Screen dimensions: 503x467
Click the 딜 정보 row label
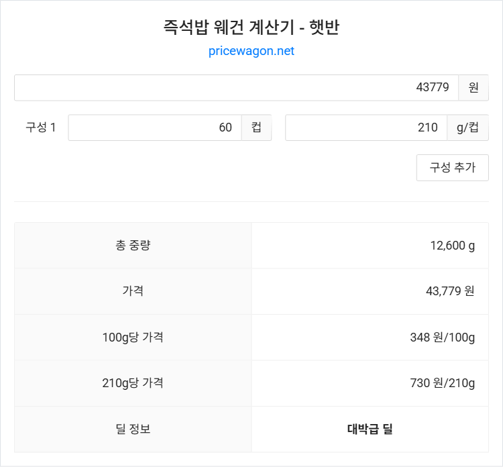click(x=133, y=429)
